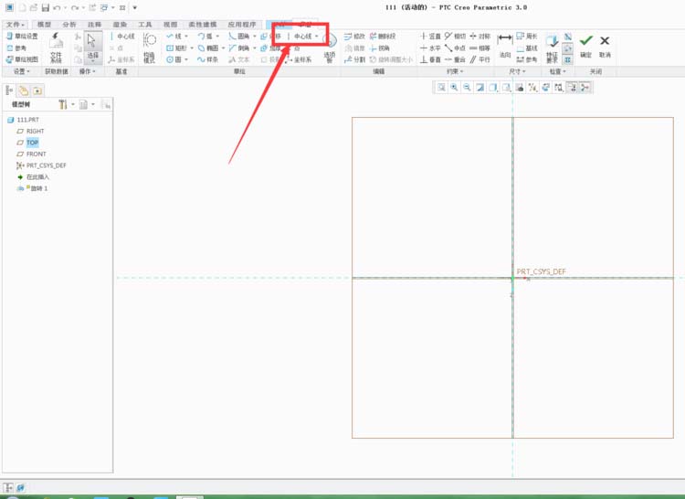Toggle middle inspect icon in 检查 group
The height and width of the screenshot is (499, 685).
click(567, 48)
